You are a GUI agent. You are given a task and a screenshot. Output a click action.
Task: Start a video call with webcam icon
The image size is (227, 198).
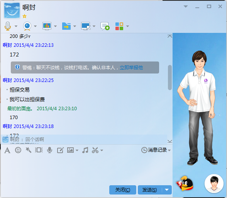click(27, 26)
